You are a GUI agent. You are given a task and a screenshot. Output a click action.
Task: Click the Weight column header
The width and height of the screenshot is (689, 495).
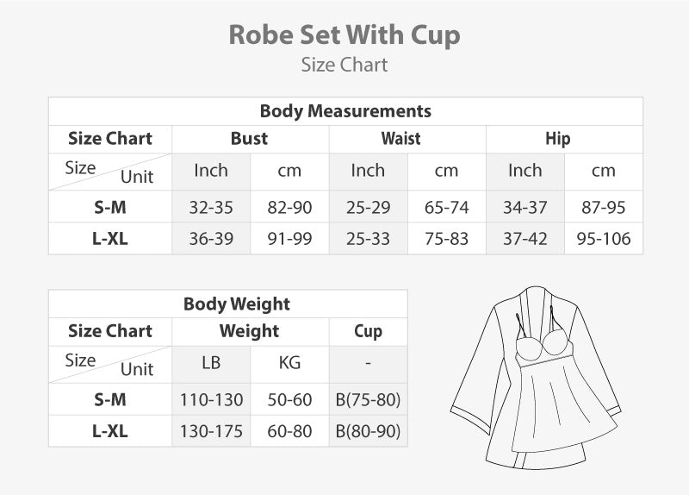click(250, 331)
